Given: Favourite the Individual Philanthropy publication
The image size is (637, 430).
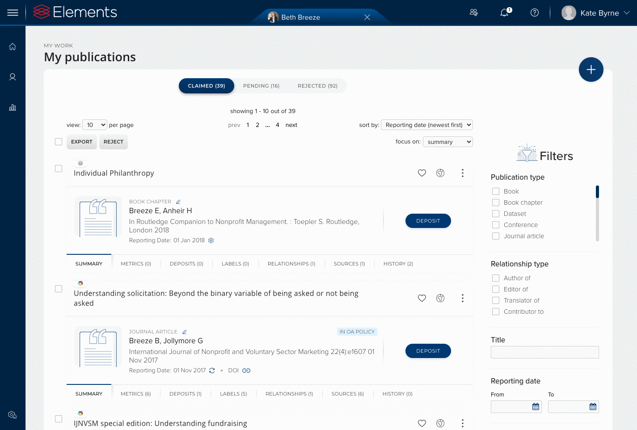Looking at the screenshot, I should pyautogui.click(x=422, y=173).
